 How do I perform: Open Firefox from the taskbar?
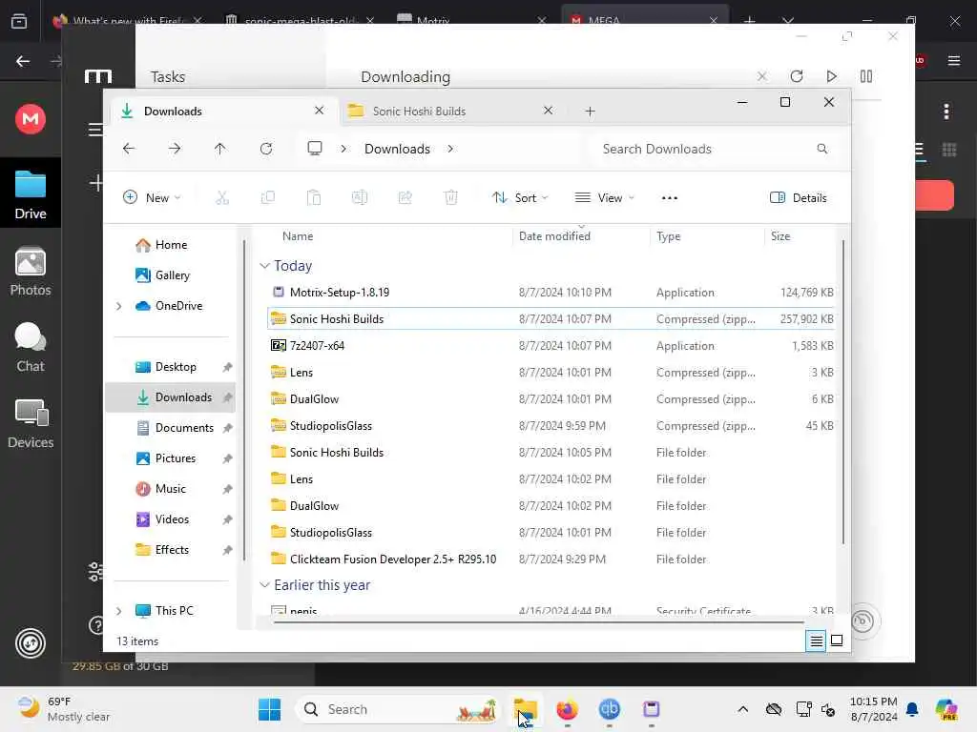coord(567,709)
